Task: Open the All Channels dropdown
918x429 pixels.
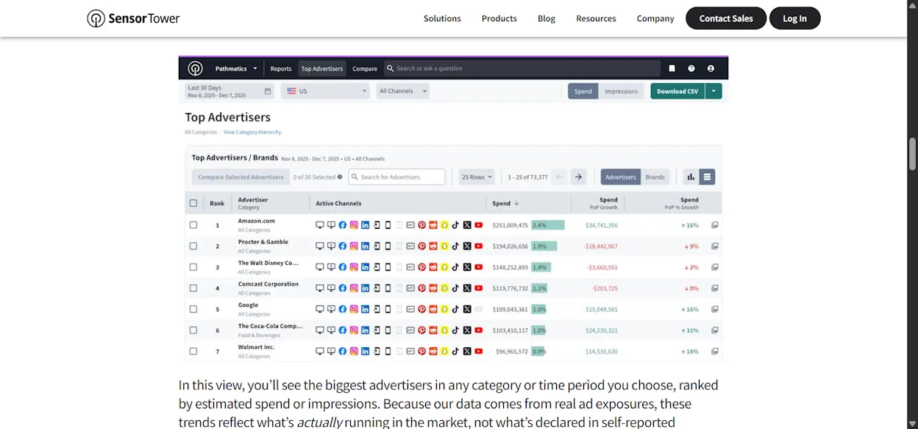Action: [x=402, y=91]
